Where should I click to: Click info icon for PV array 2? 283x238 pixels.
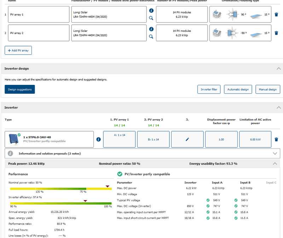coord(151,29)
